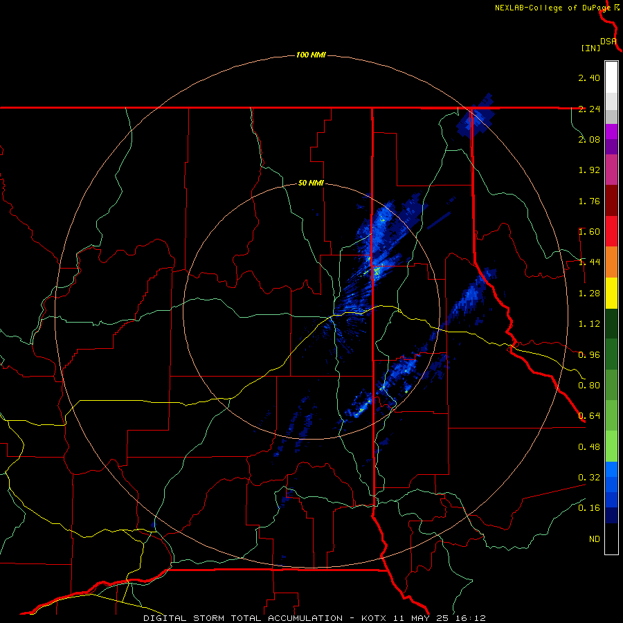Click the "ND" no-data legend label
This screenshot has width=623, height=623.
(595, 539)
